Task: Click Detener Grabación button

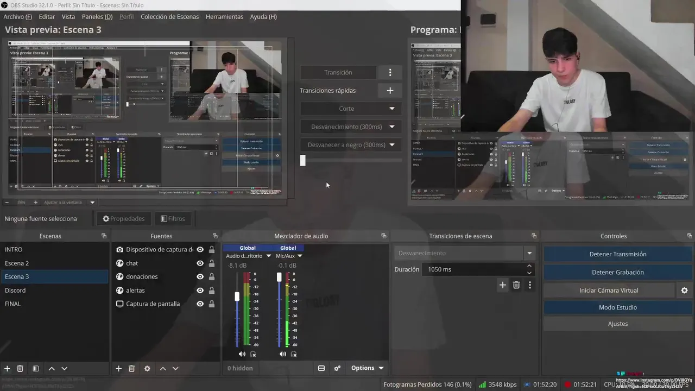Action: point(618,273)
